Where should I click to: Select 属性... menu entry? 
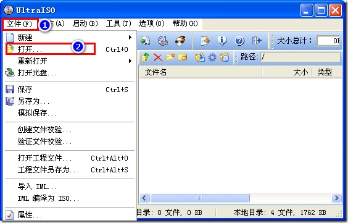pos(70,215)
